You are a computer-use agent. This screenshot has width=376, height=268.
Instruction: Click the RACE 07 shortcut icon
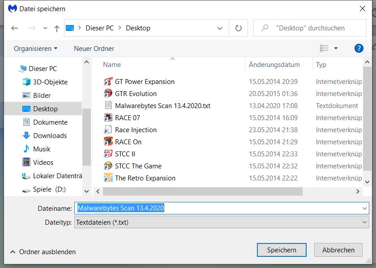[108, 118]
